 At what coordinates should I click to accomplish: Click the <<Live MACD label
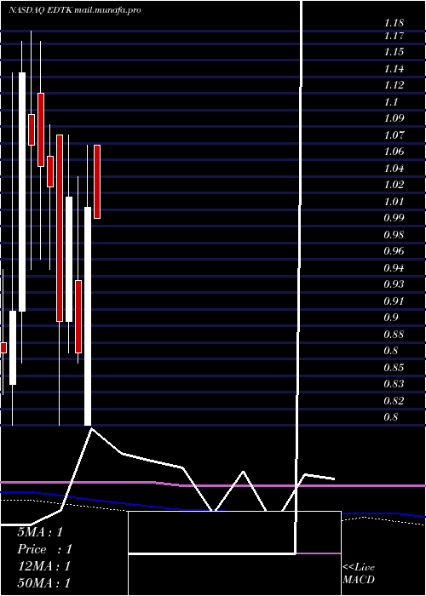click(359, 574)
